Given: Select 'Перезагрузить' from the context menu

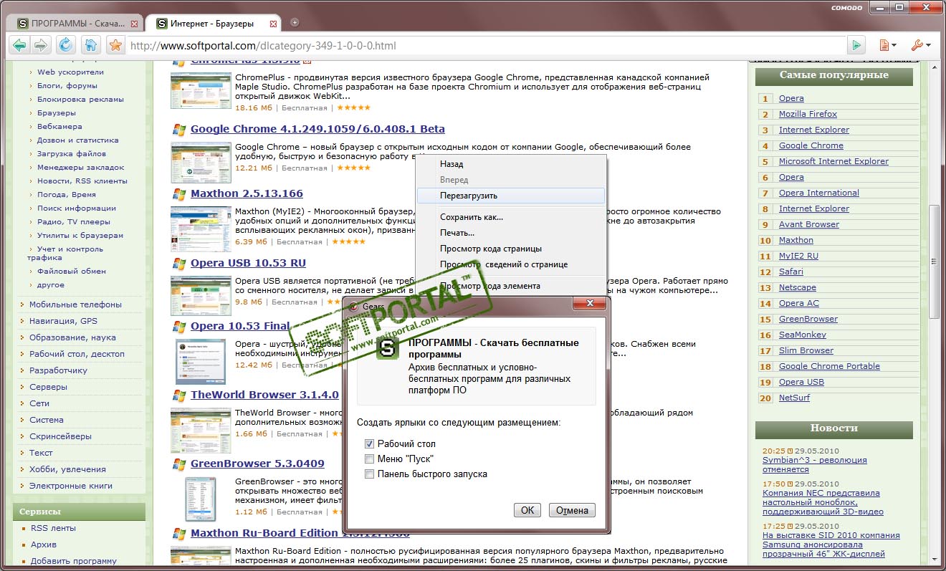Looking at the screenshot, I should tap(510, 196).
